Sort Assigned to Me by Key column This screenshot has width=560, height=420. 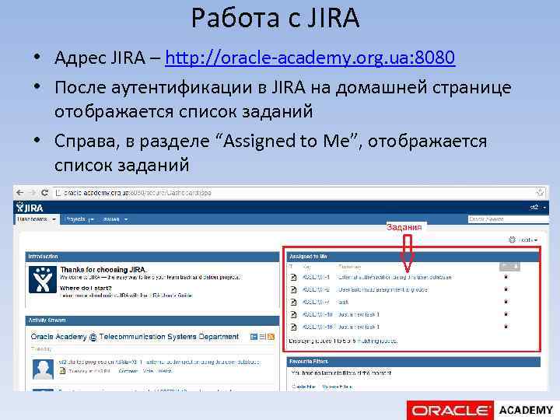pyautogui.click(x=306, y=267)
